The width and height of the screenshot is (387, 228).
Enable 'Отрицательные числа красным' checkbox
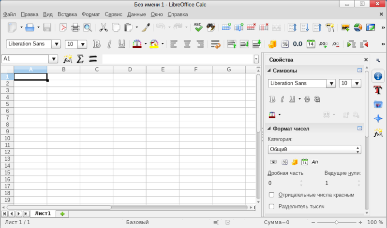271,195
